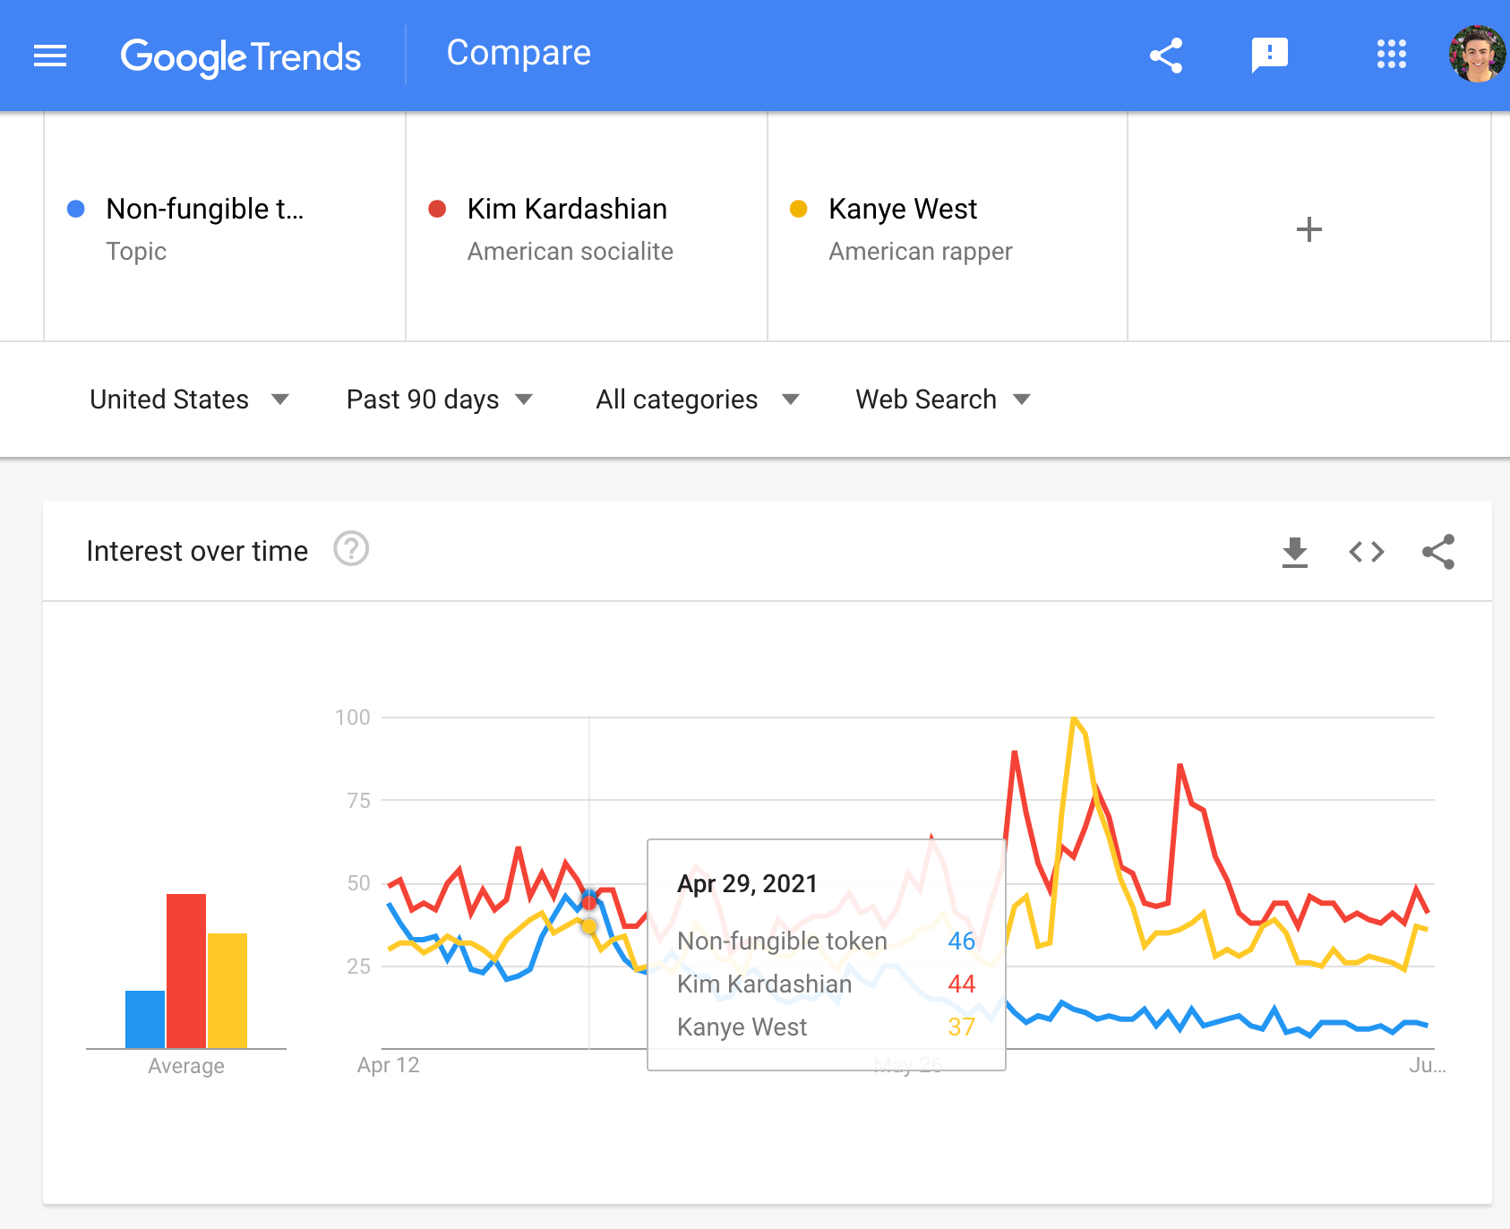Open the United States region dropdown
The width and height of the screenshot is (1510, 1229).
point(189,400)
